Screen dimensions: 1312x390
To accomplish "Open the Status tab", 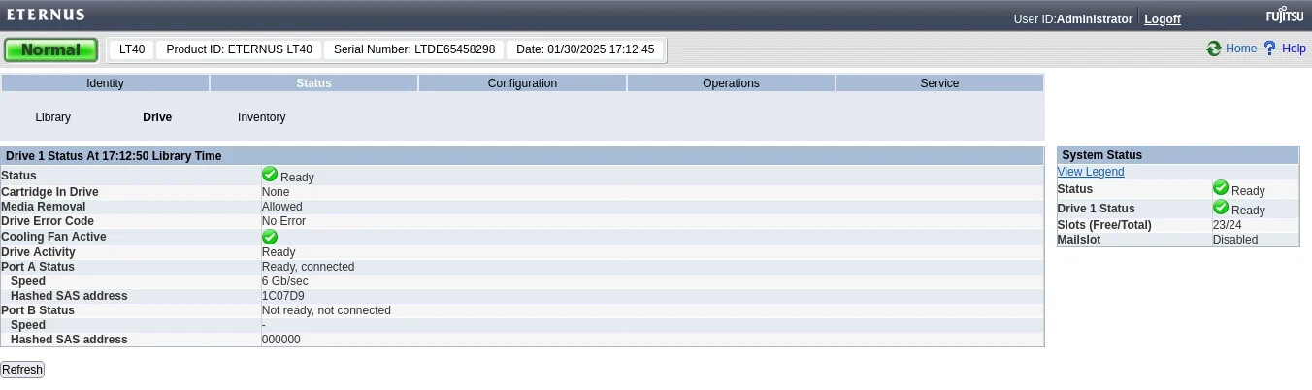I will tap(313, 83).
